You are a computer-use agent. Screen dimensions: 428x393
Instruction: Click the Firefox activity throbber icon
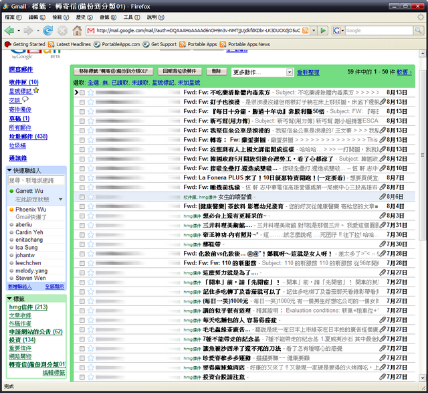click(421, 17)
